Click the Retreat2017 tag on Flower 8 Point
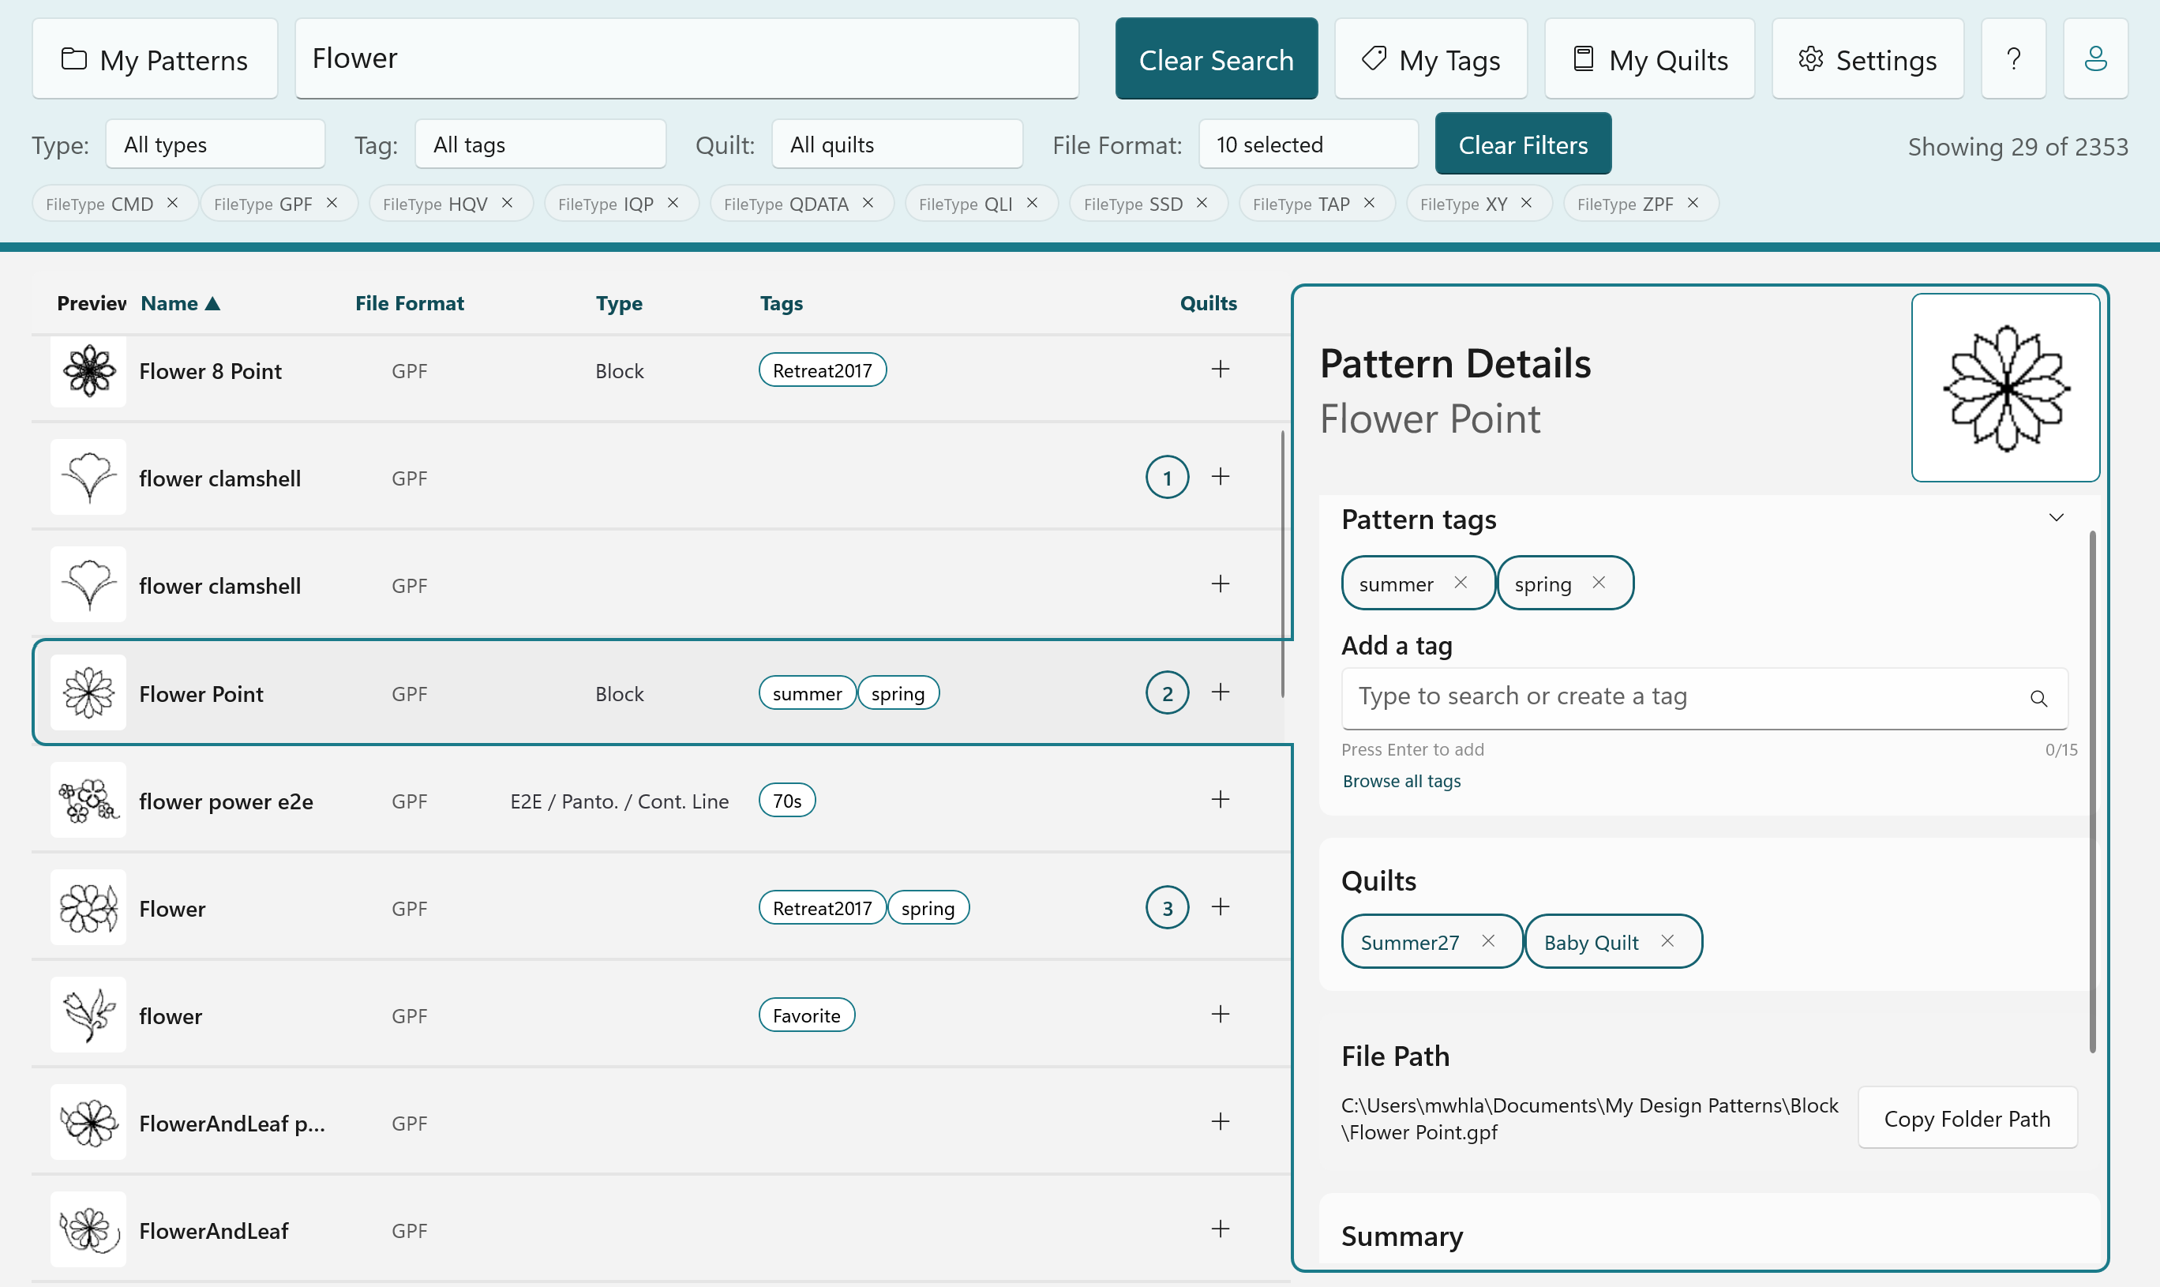2160x1287 pixels. click(x=822, y=370)
